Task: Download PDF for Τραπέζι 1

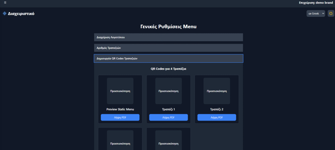Action: click(168, 117)
